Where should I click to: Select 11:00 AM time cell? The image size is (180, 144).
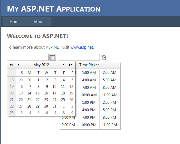coord(109,95)
